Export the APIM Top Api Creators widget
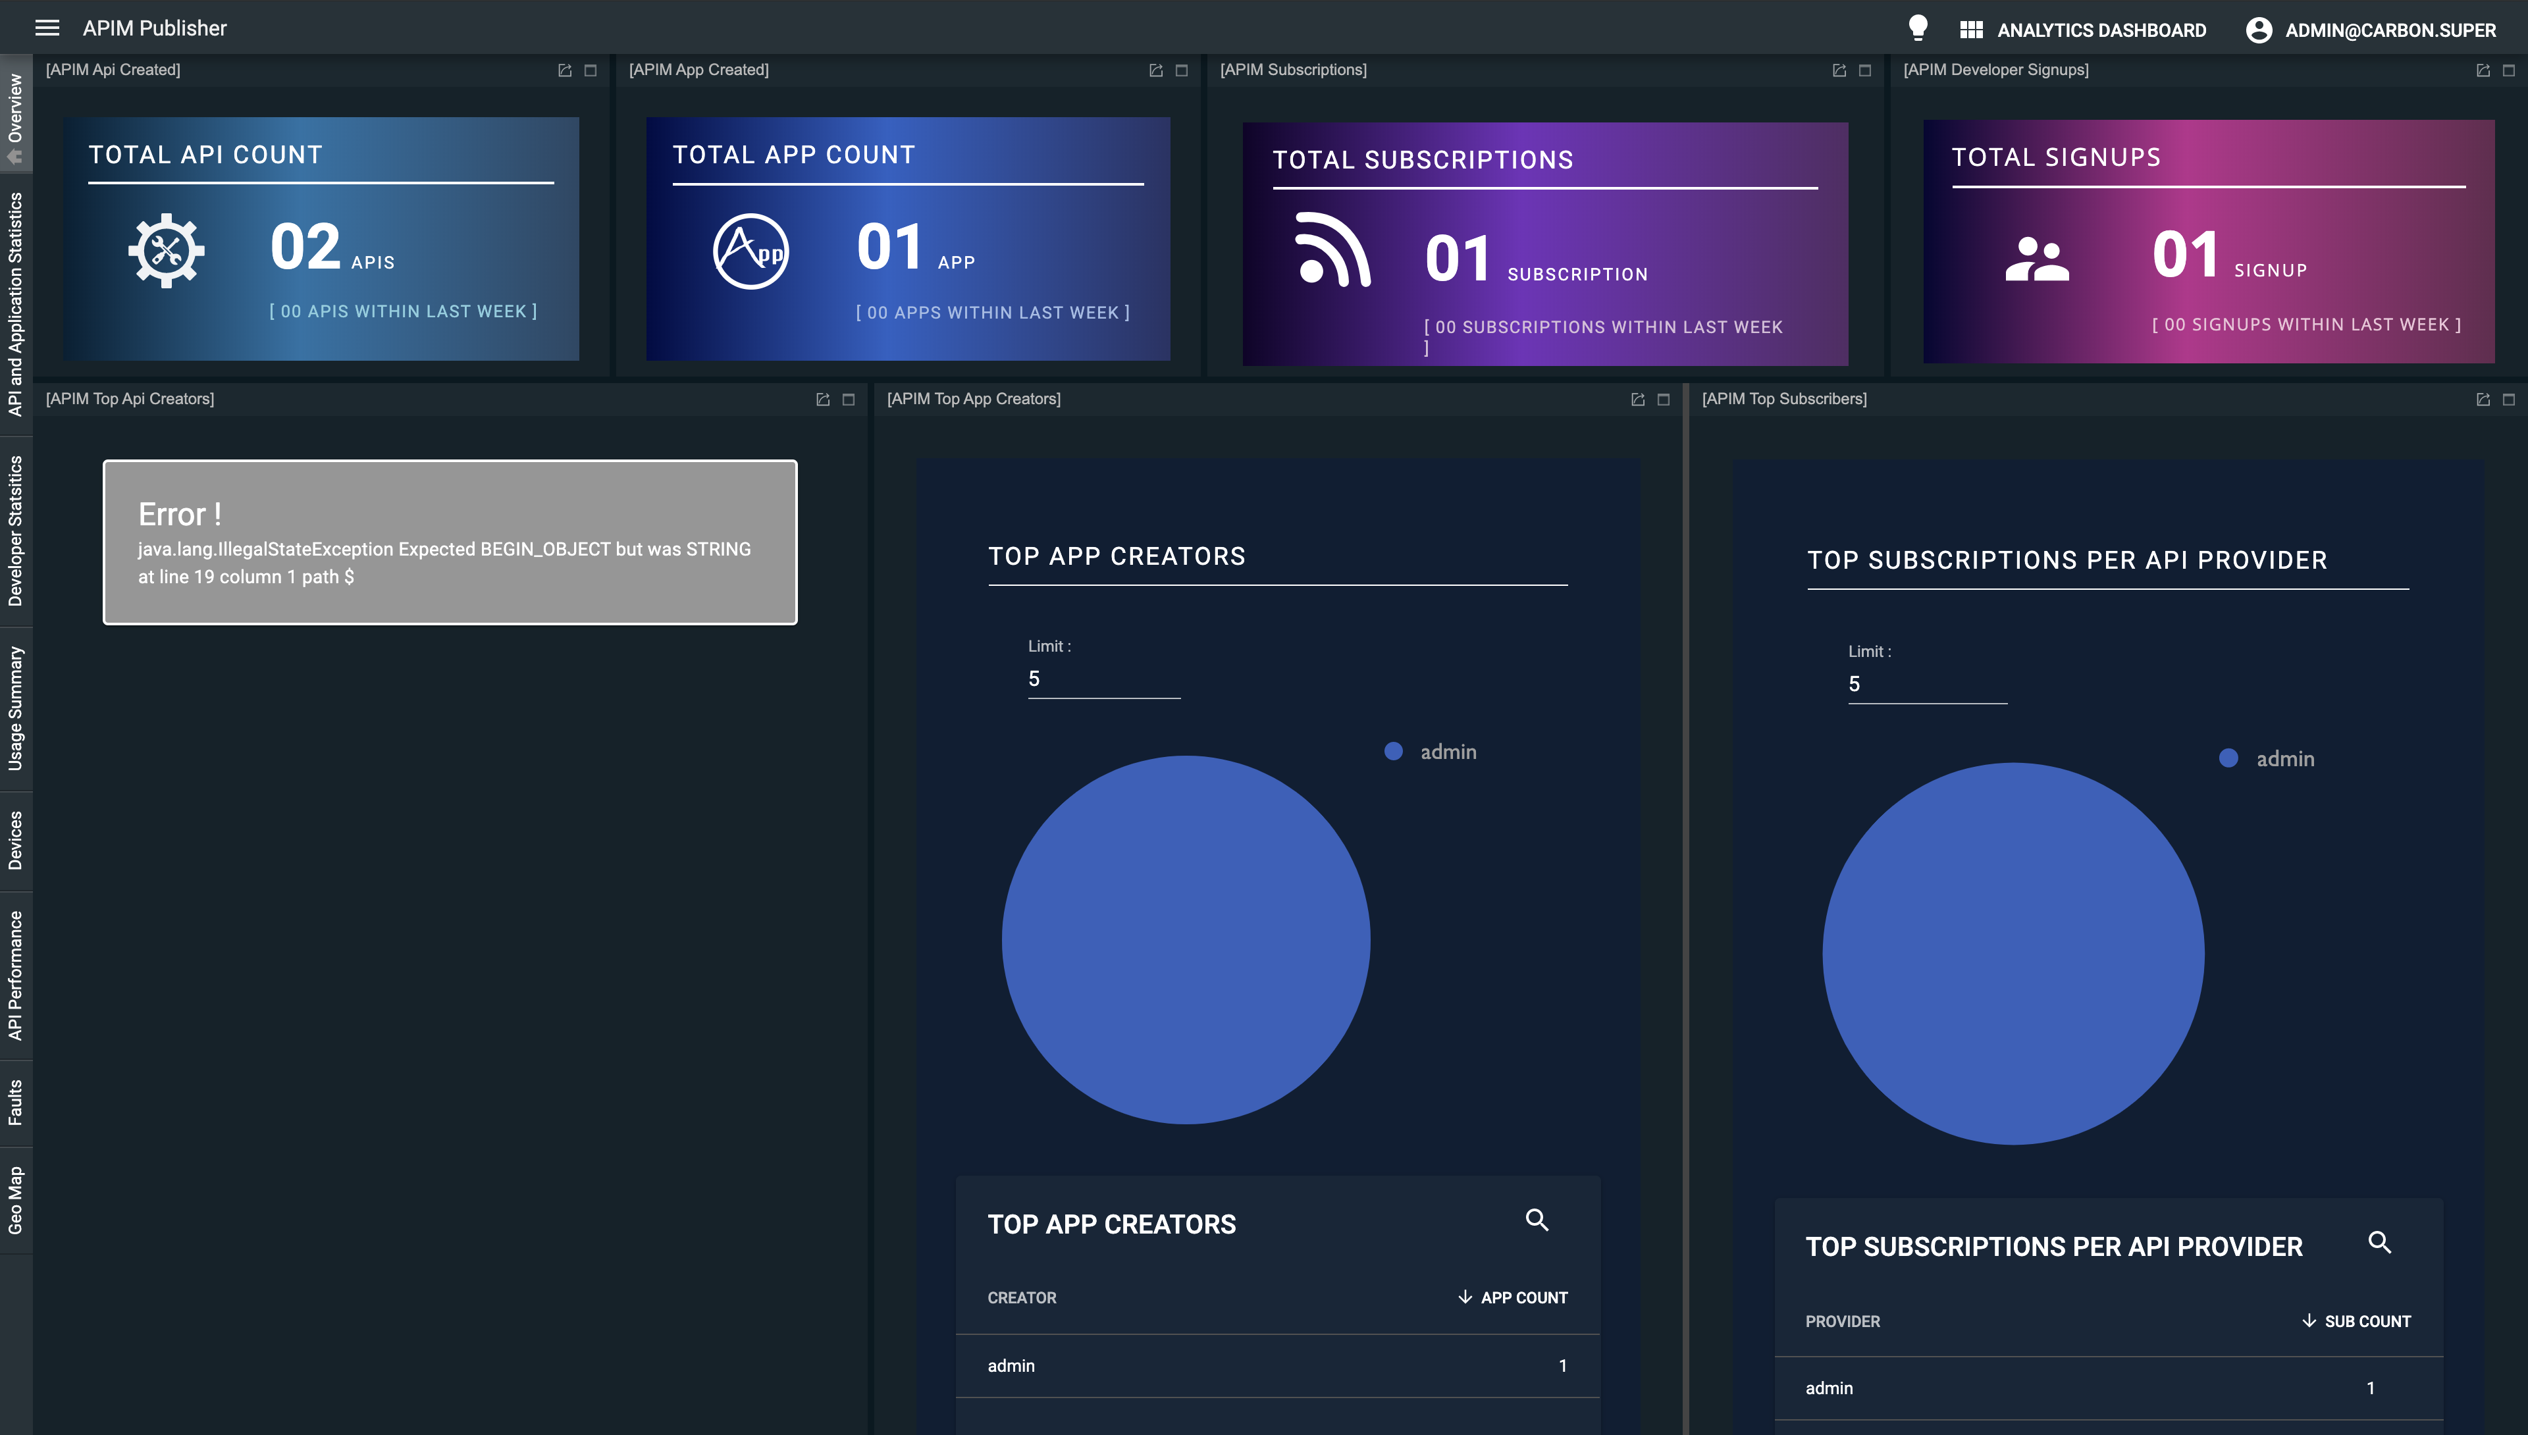Image resolution: width=2528 pixels, height=1435 pixels. pyautogui.click(x=824, y=399)
